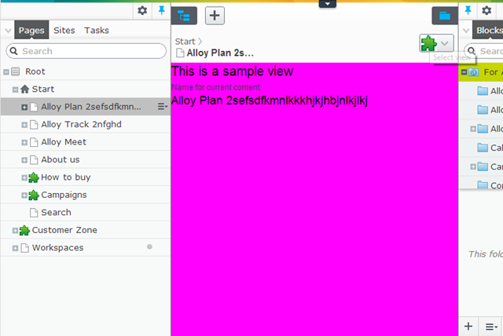Expand the Customer Zone tree node
Screen dimensions: 503x336
[x=15, y=230]
